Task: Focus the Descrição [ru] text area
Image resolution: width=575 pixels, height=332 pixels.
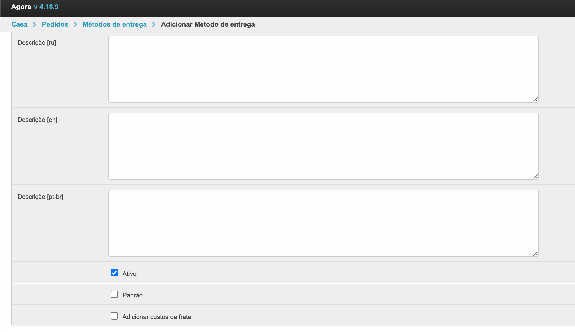Action: click(323, 69)
